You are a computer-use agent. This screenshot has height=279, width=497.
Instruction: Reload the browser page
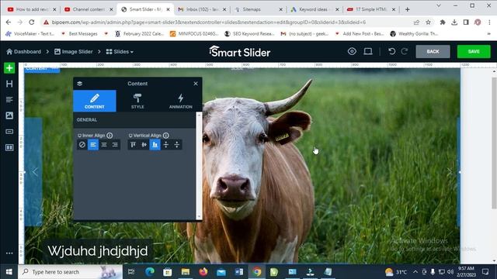tap(31, 22)
